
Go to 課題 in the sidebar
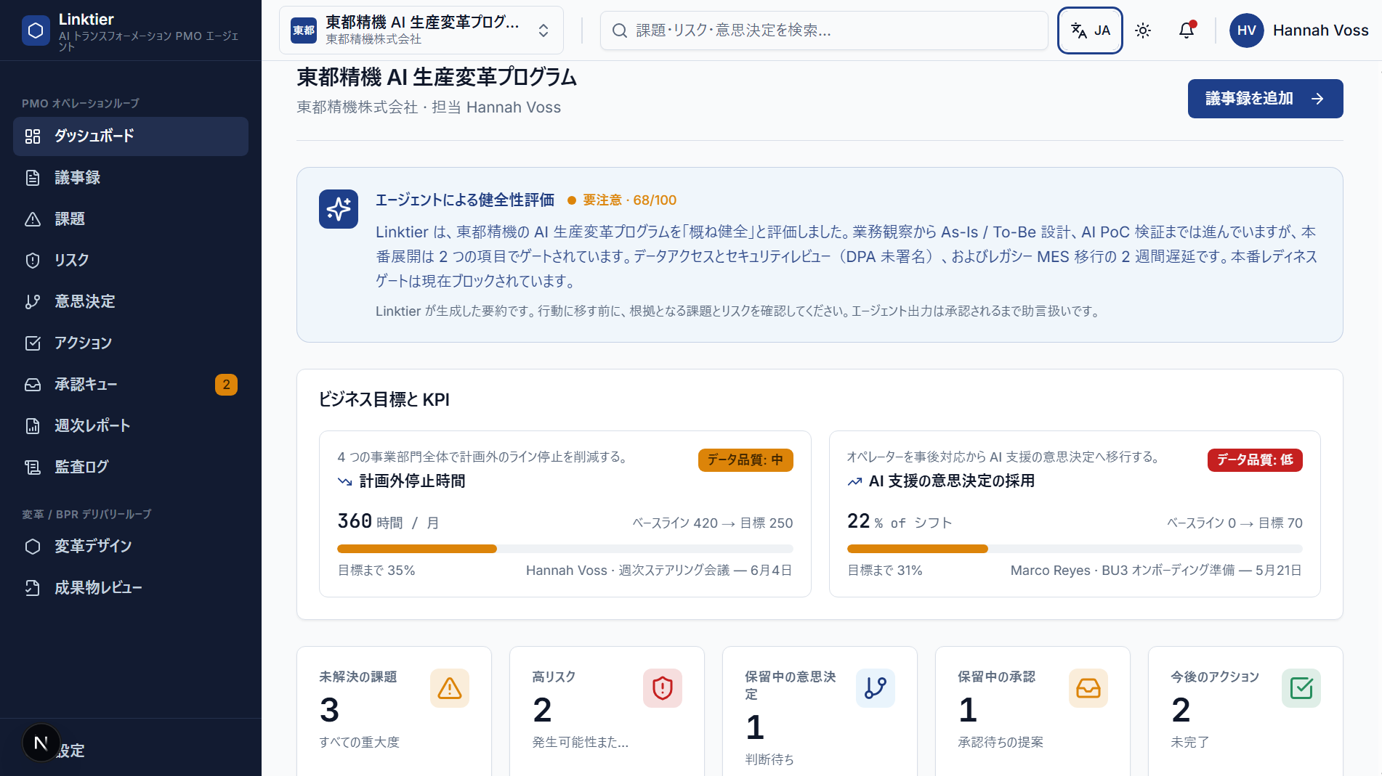point(131,219)
